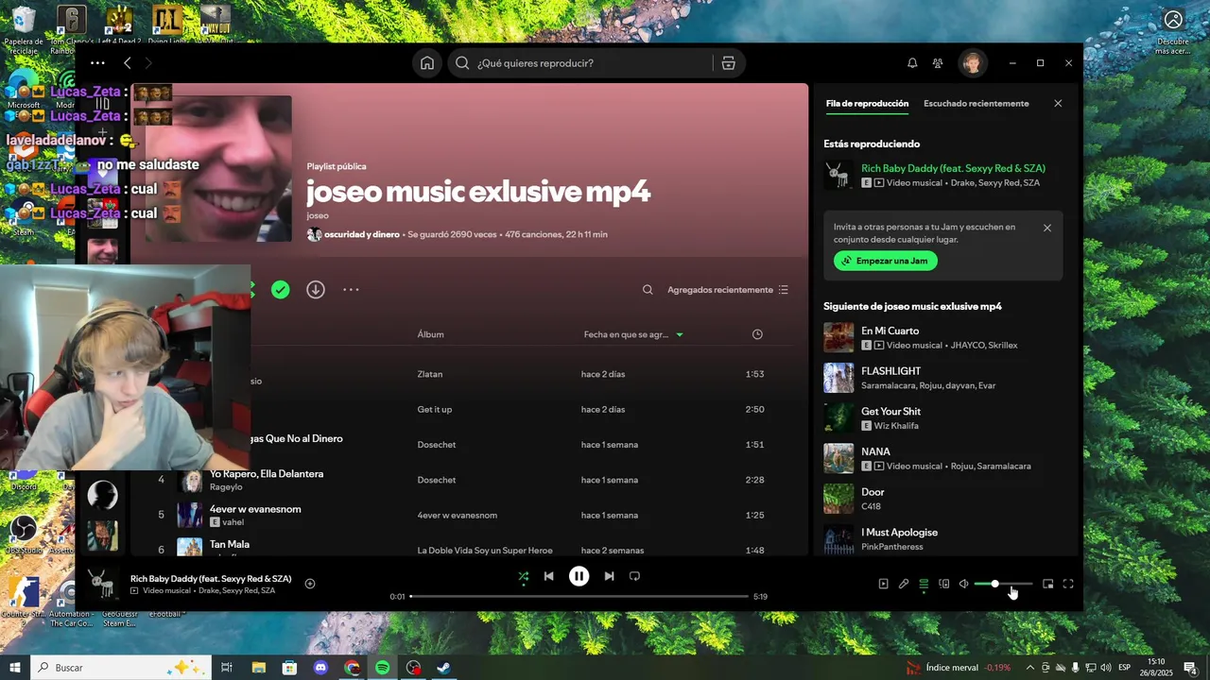
Task: Add current song to Liked Songs
Action: coord(310,584)
